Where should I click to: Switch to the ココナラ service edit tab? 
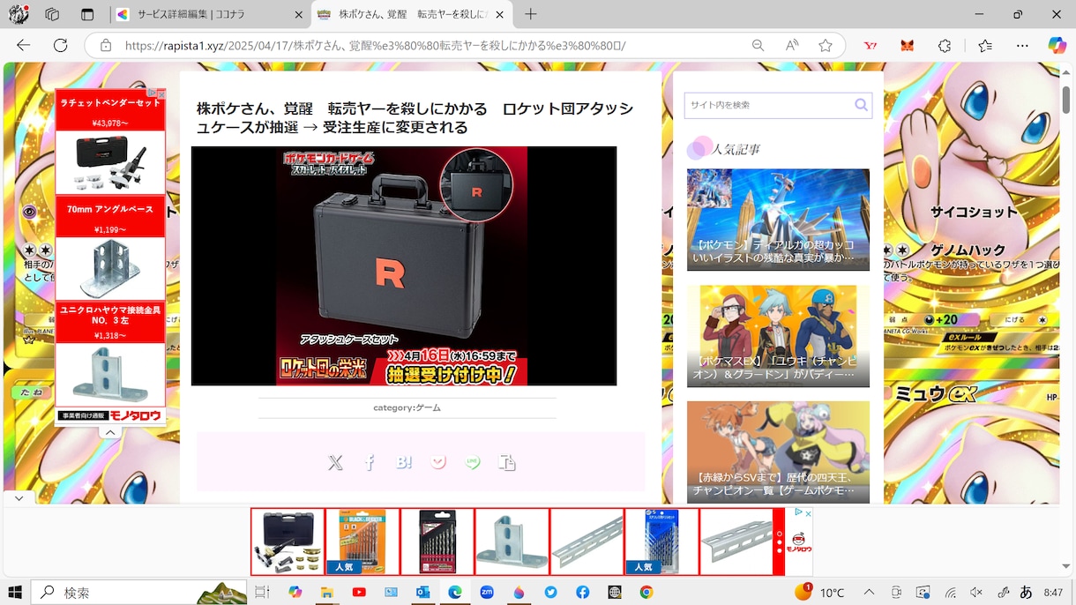(210, 14)
